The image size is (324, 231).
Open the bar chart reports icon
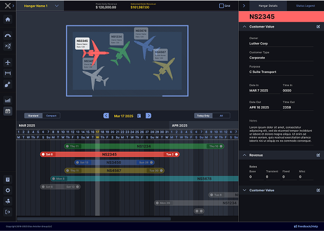click(8, 99)
